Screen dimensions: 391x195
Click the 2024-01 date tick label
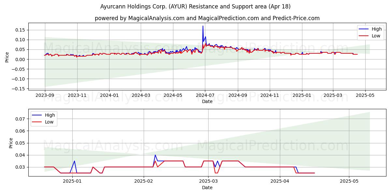109,95
